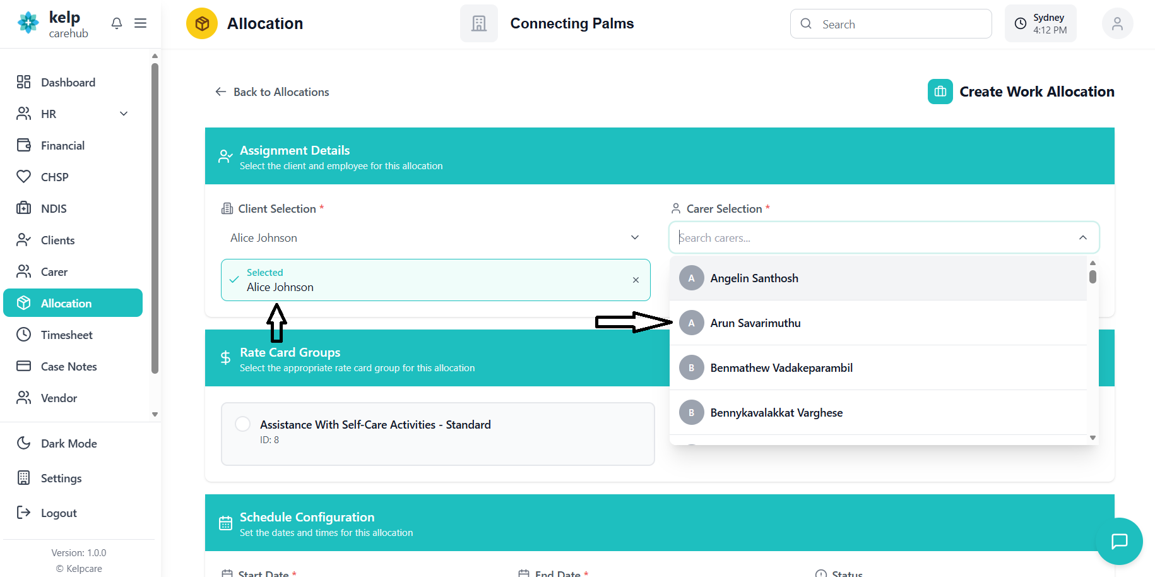This screenshot has height=577, width=1155.
Task: Click the carer list scrollbar down arrow
Action: click(x=1093, y=437)
